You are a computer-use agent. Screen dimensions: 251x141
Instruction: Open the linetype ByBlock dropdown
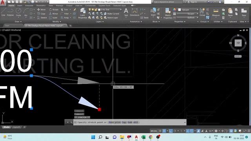[x=187, y=18]
